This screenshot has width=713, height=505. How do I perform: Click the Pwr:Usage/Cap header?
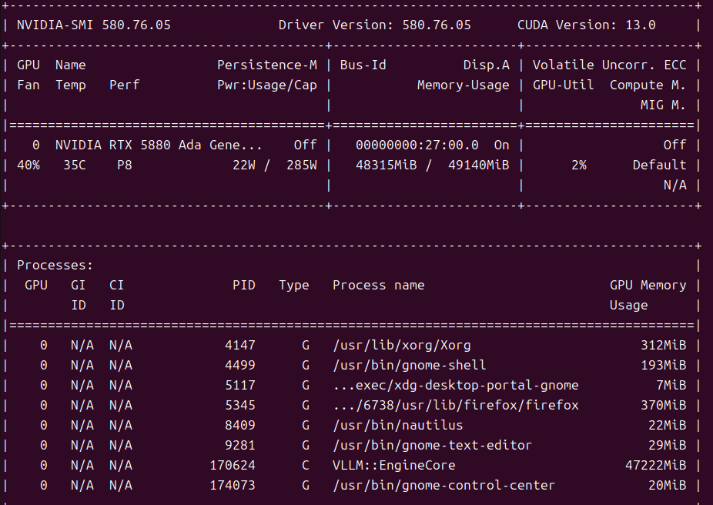click(x=267, y=85)
